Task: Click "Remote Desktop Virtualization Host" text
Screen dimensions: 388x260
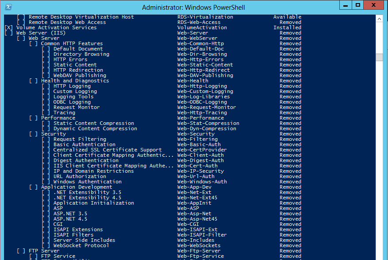Action: (81, 17)
